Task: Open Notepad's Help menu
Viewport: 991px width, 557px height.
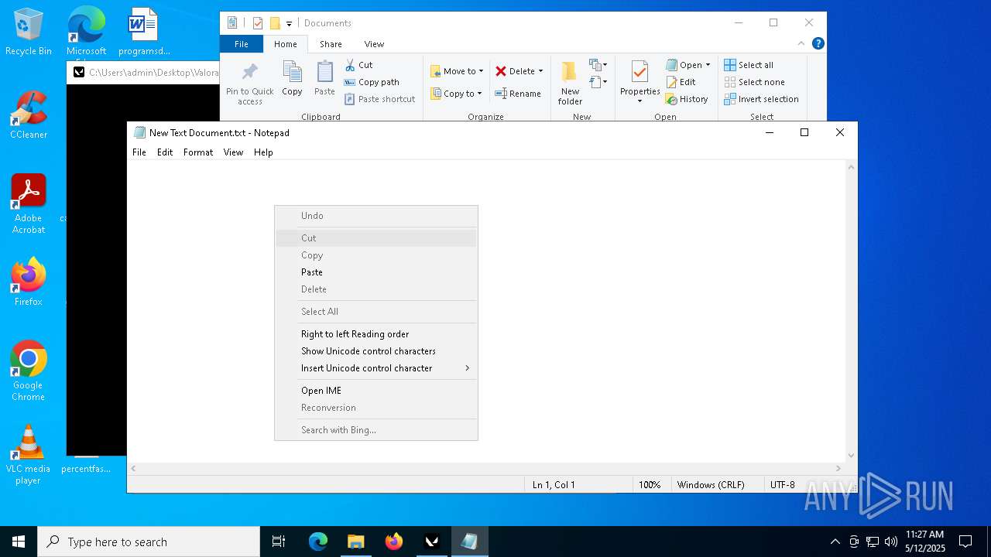Action: (263, 152)
